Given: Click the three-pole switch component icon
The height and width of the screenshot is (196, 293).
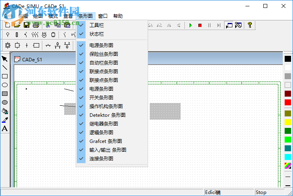Looking at the screenshot, I should tap(35, 35).
